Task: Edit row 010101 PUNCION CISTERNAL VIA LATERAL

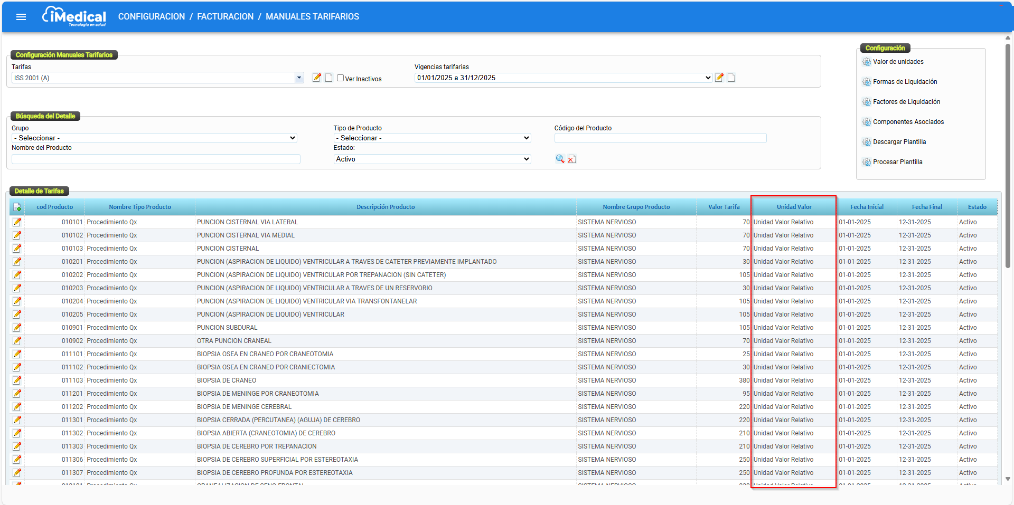Action: 17,222
